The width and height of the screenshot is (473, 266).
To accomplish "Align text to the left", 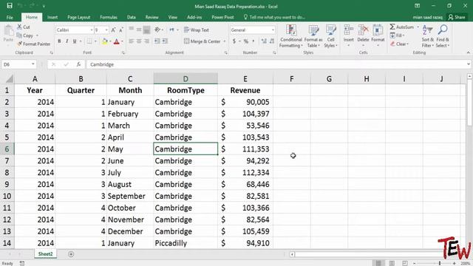I will click(132, 41).
